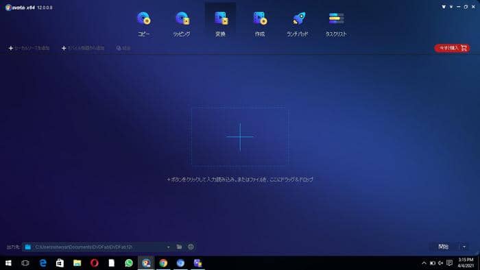Image resolution: width=480 pixels, height=270 pixels.
Task: Open the コピー (Copy) module
Action: pos(143,24)
